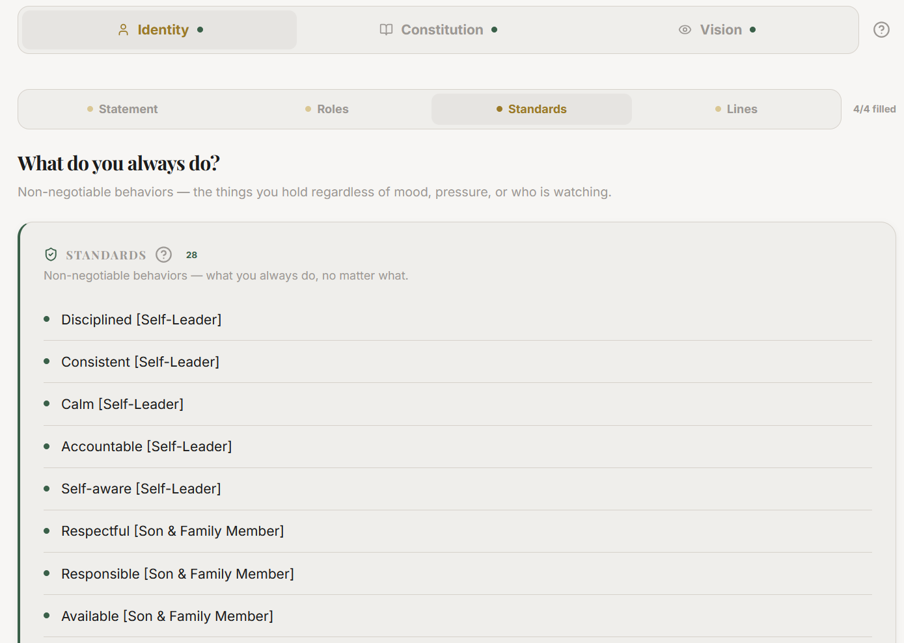
Task: Open the Identity tab
Action: (x=159, y=30)
